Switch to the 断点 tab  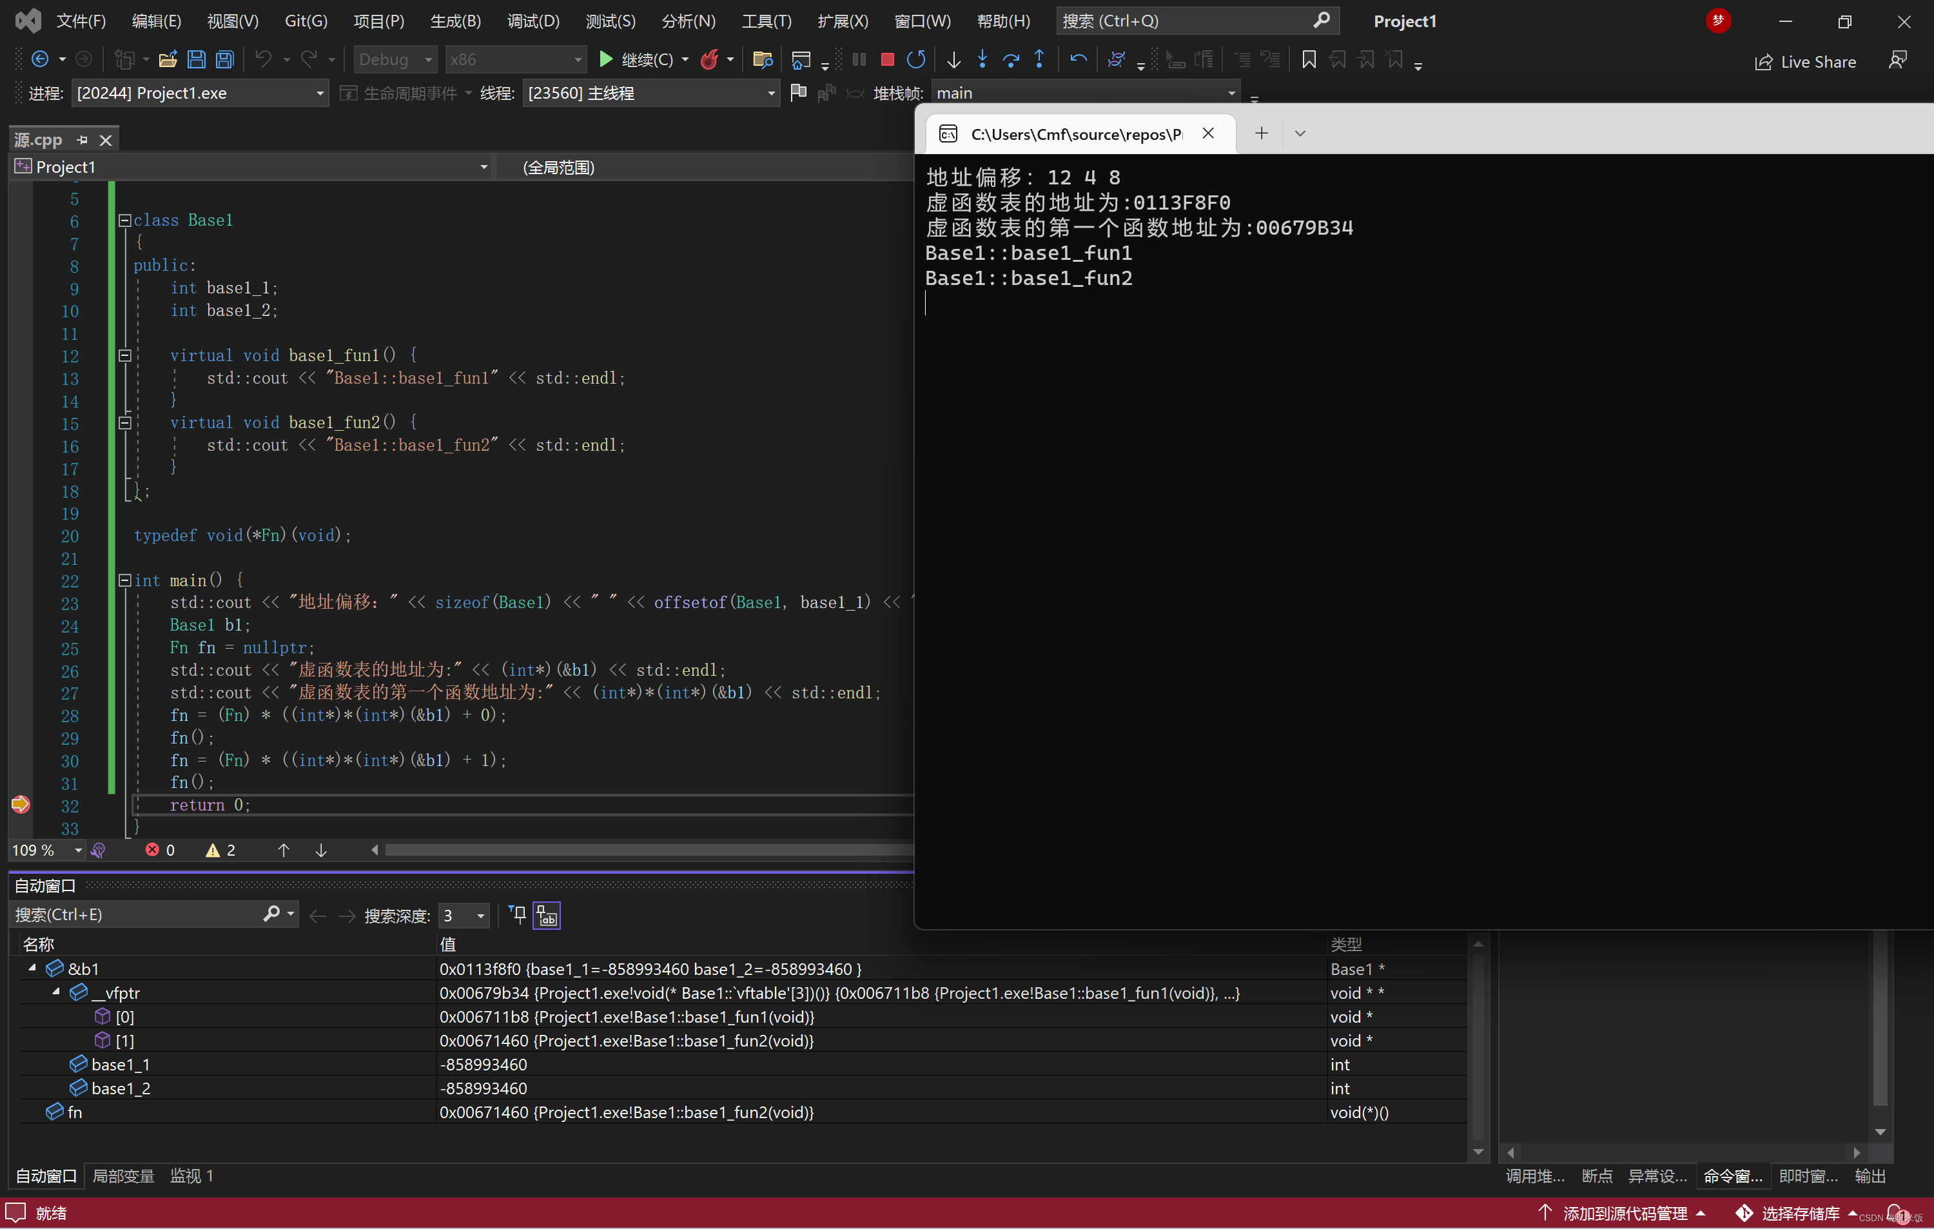coord(1597,1176)
